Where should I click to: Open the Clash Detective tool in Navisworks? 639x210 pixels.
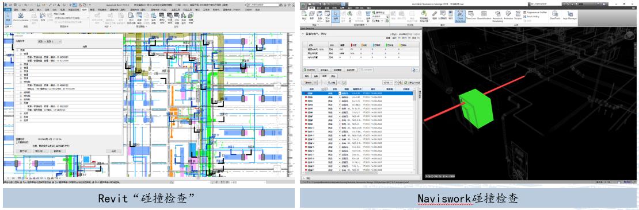(461, 16)
